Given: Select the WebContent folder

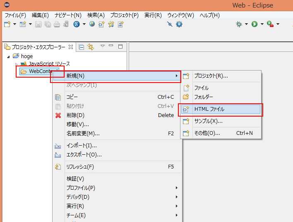Looking at the screenshot, I should [39, 71].
